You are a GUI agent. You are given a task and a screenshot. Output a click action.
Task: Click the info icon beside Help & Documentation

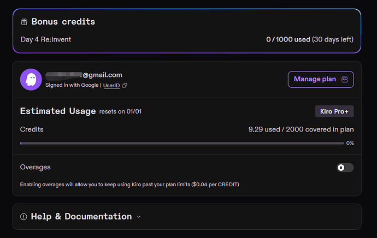pos(23,217)
